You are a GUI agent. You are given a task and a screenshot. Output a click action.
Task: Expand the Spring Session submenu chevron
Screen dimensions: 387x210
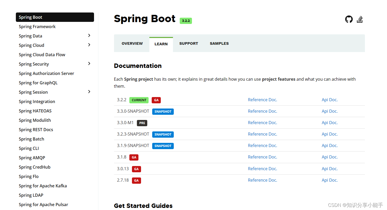(89, 92)
